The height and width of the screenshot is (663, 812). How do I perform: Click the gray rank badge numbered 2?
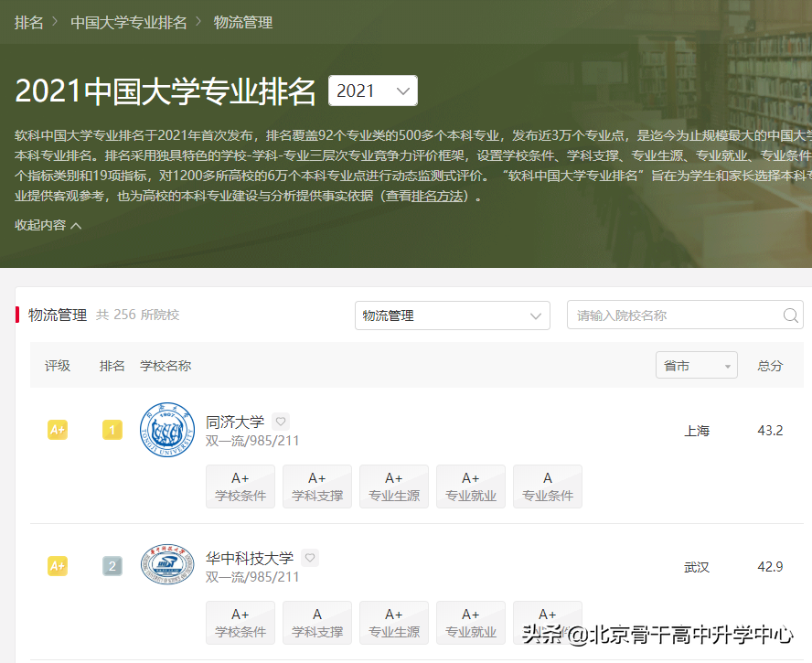(112, 566)
